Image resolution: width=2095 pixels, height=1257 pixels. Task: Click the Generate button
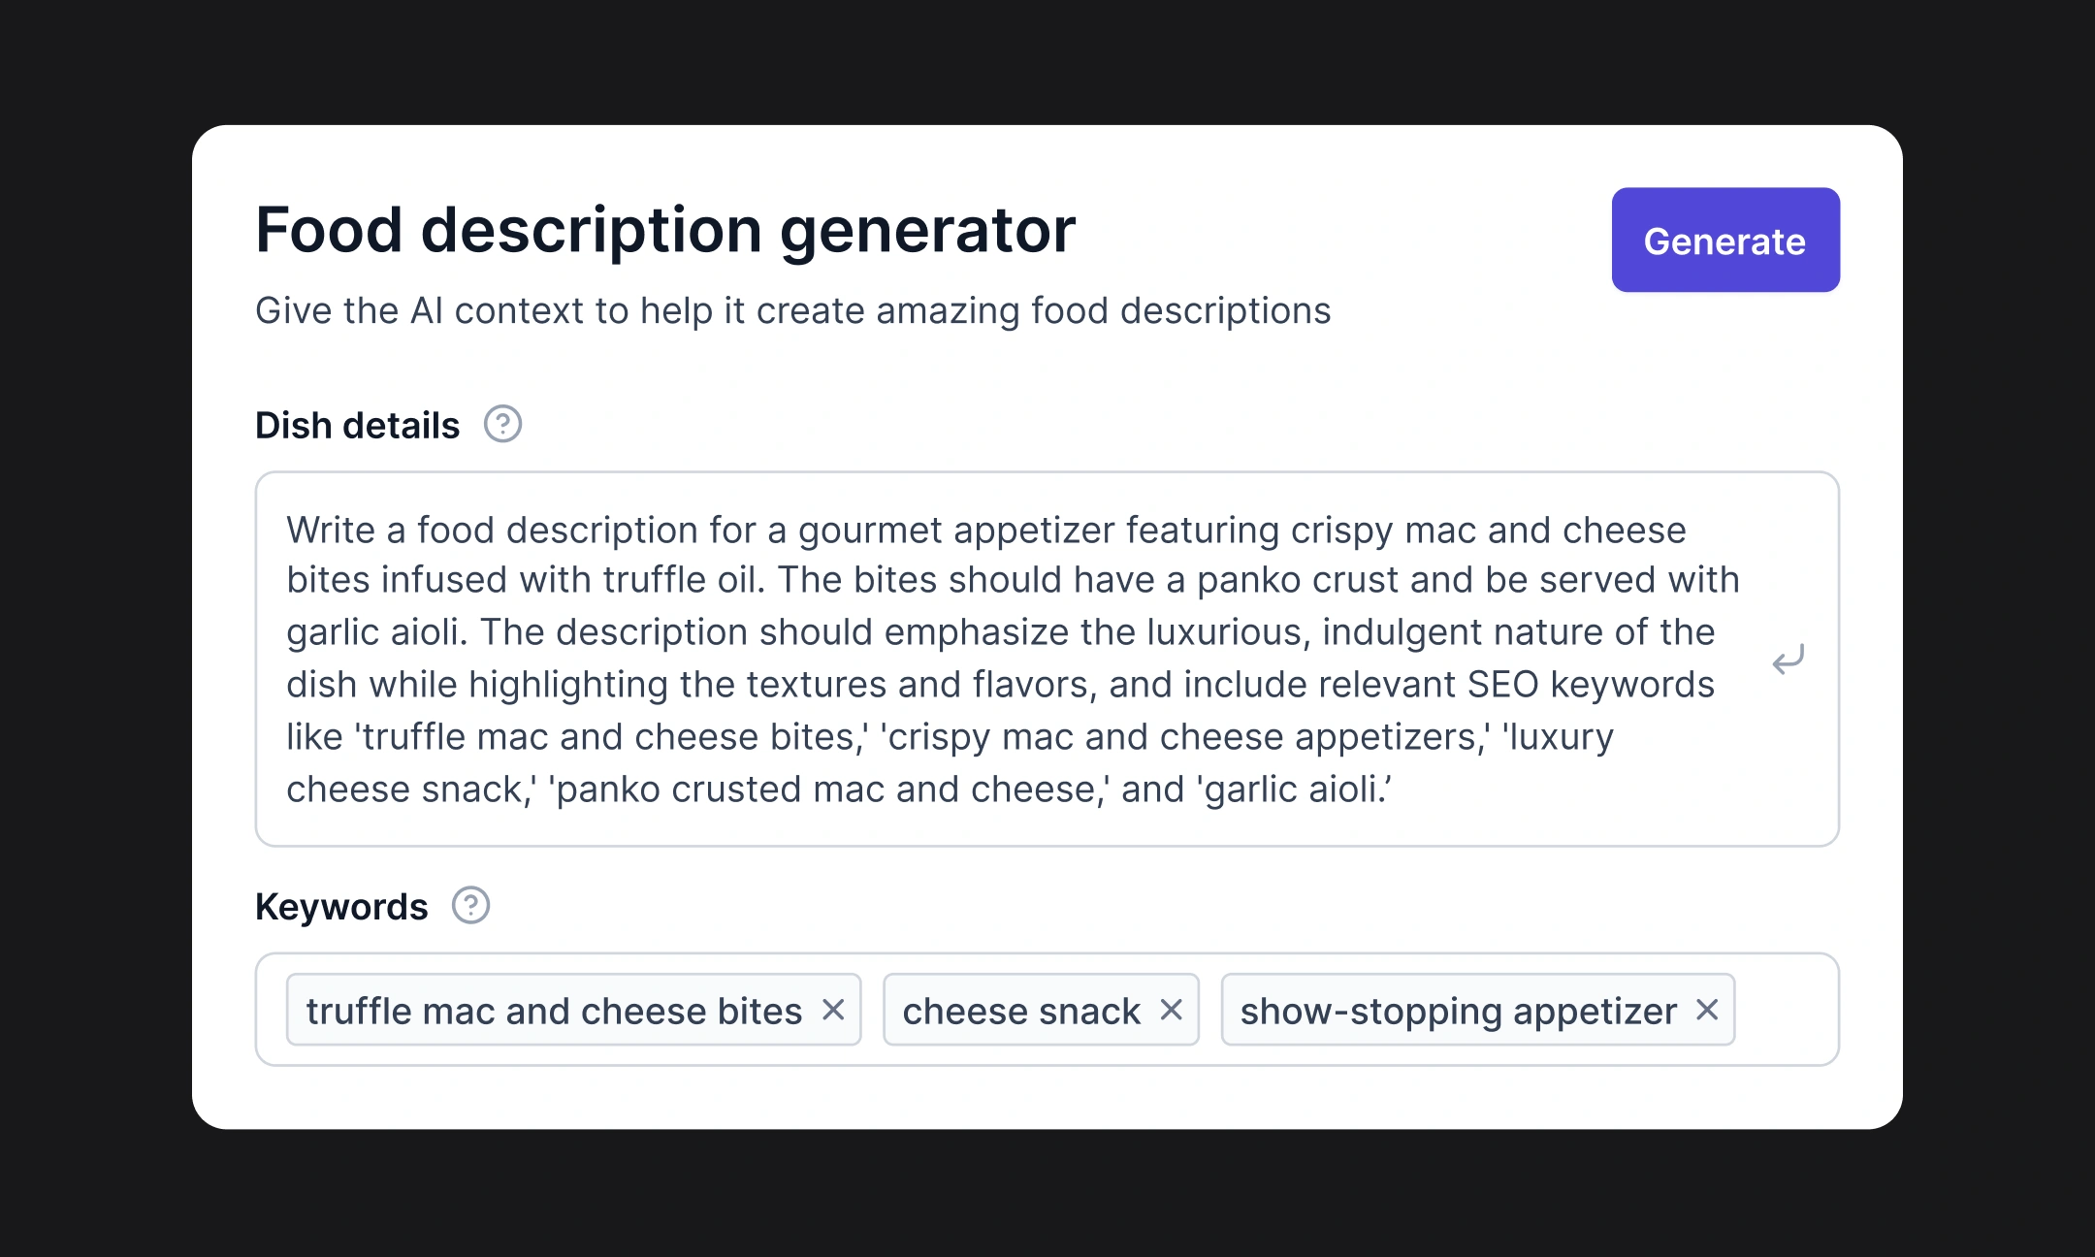coord(1724,242)
